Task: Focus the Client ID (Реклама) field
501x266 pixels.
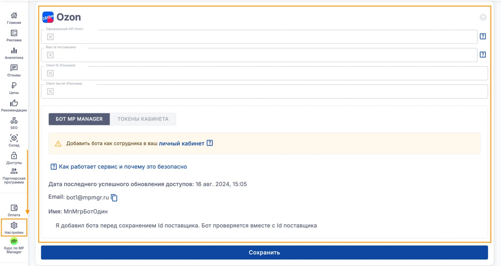Action: [x=265, y=73]
